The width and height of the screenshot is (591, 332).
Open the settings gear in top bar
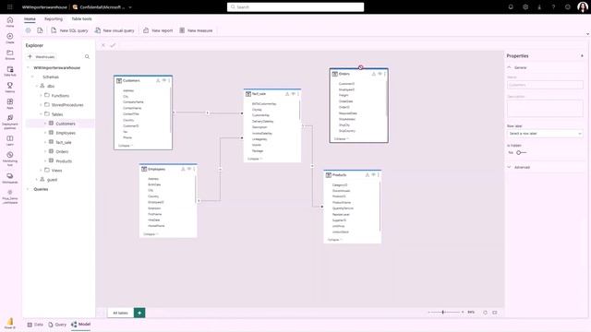pyautogui.click(x=525, y=6)
